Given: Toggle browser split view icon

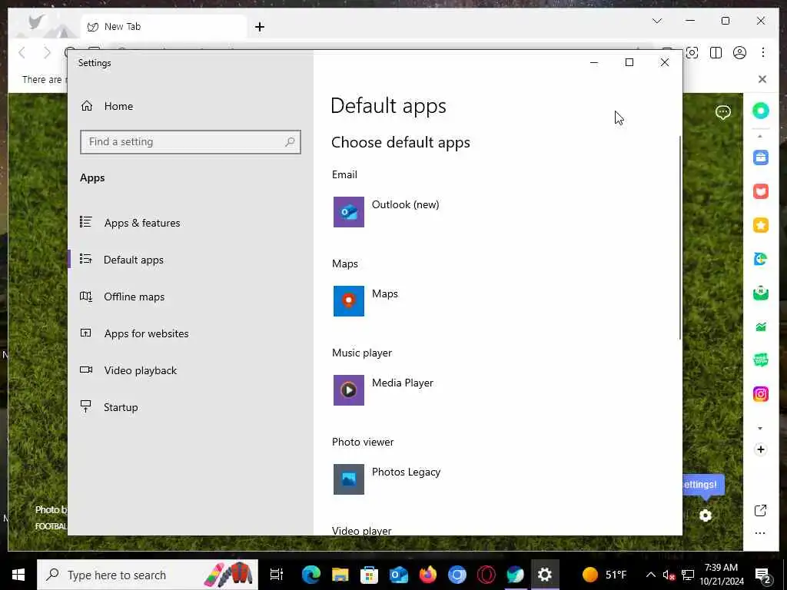Looking at the screenshot, I should [716, 53].
